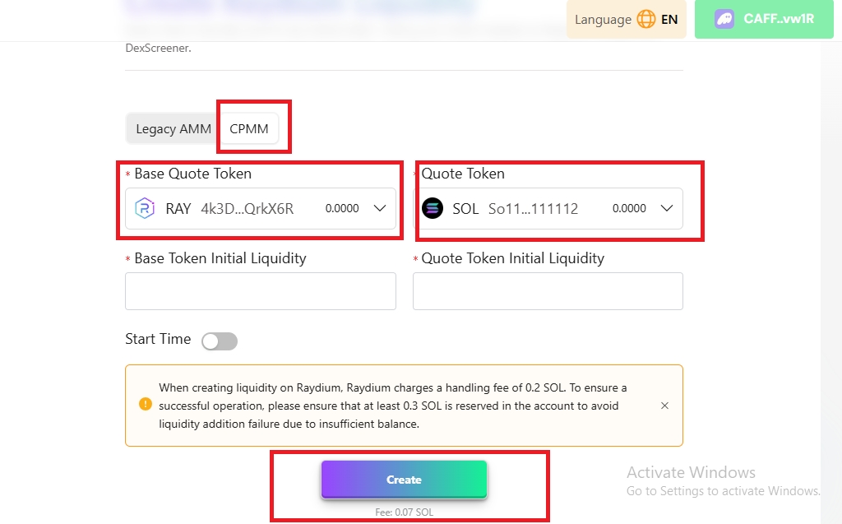Focus the Base Token Initial Liquidity field
The width and height of the screenshot is (842, 524).
(x=261, y=291)
